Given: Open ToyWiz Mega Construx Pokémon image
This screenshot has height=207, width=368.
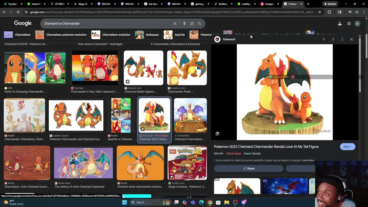Looking at the screenshot, I should [x=187, y=163].
